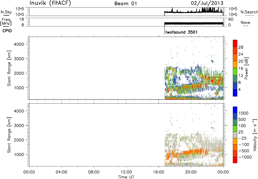Click the "60" Nave axis label
Image resolution: width=258 pixels, height=179 pixels.
pyautogui.click(x=231, y=19)
